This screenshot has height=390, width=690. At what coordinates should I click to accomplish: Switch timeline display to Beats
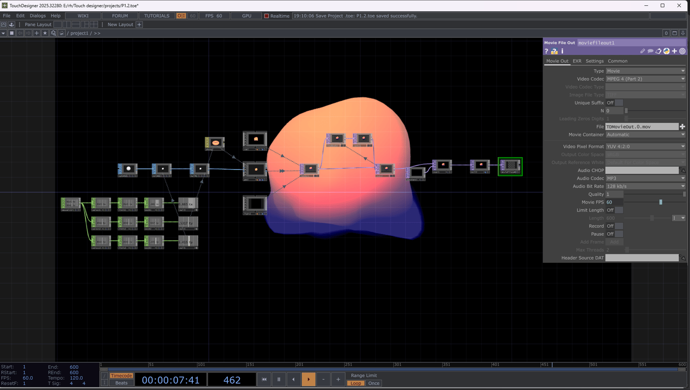coord(121,383)
